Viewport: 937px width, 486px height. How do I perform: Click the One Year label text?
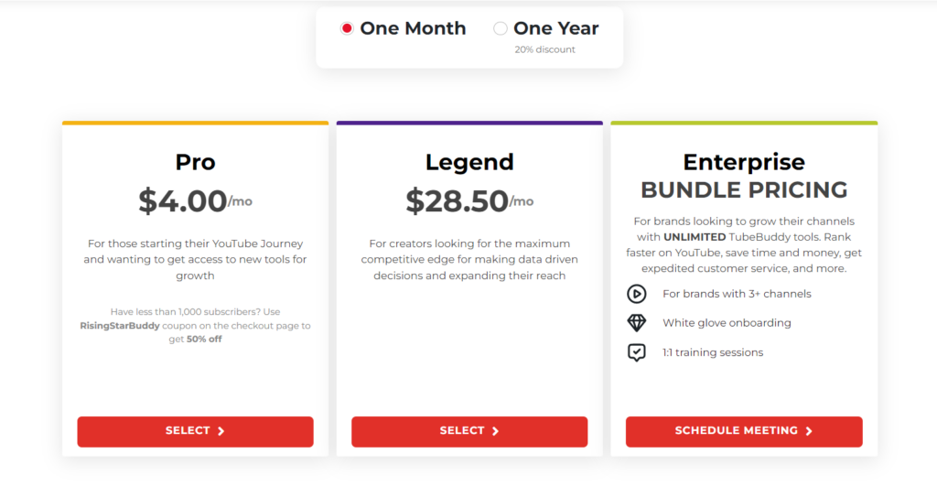(x=556, y=28)
